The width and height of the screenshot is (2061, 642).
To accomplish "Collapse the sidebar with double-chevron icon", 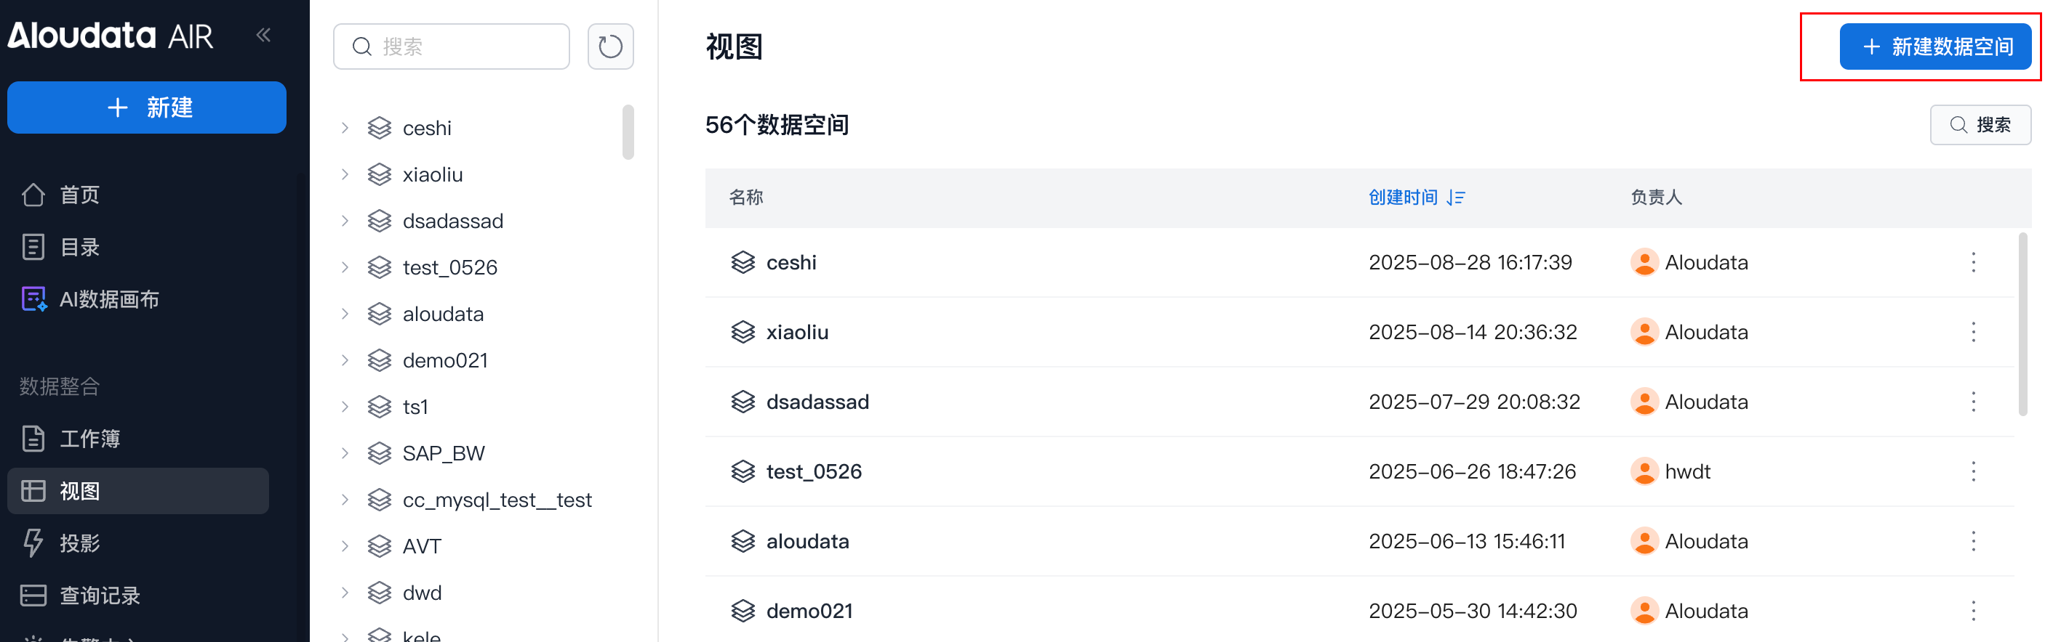I will click(x=263, y=35).
